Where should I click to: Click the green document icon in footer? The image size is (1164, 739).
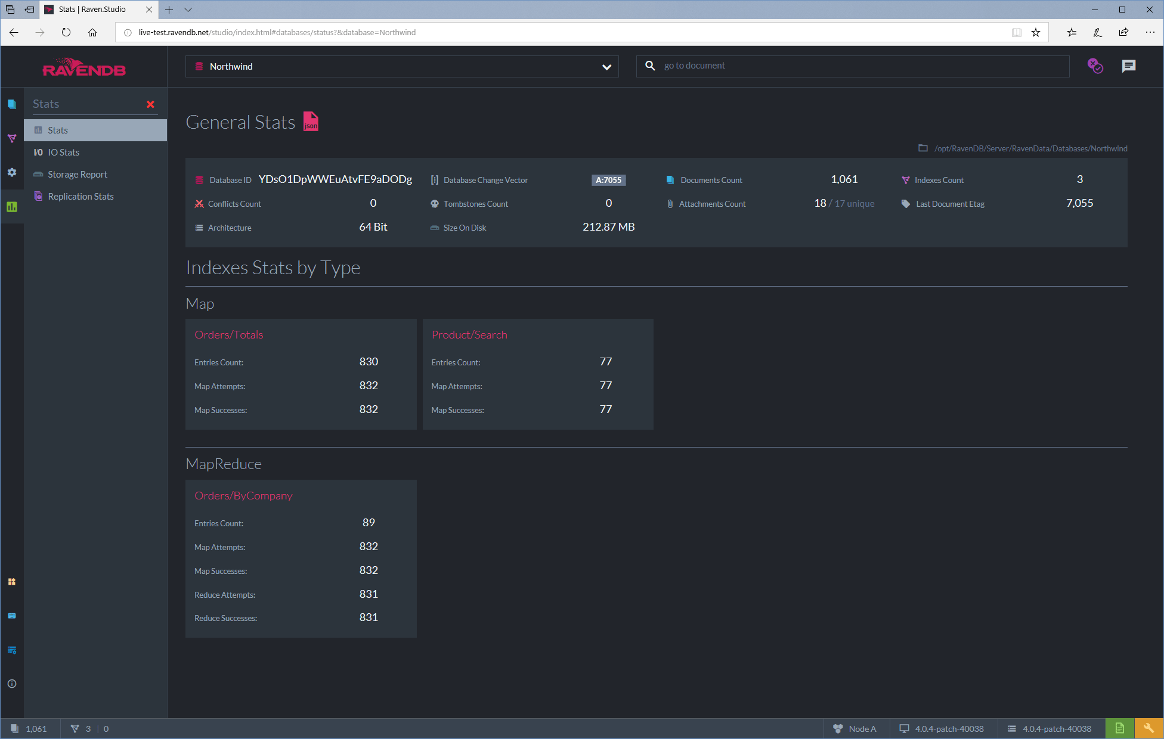point(1119,728)
